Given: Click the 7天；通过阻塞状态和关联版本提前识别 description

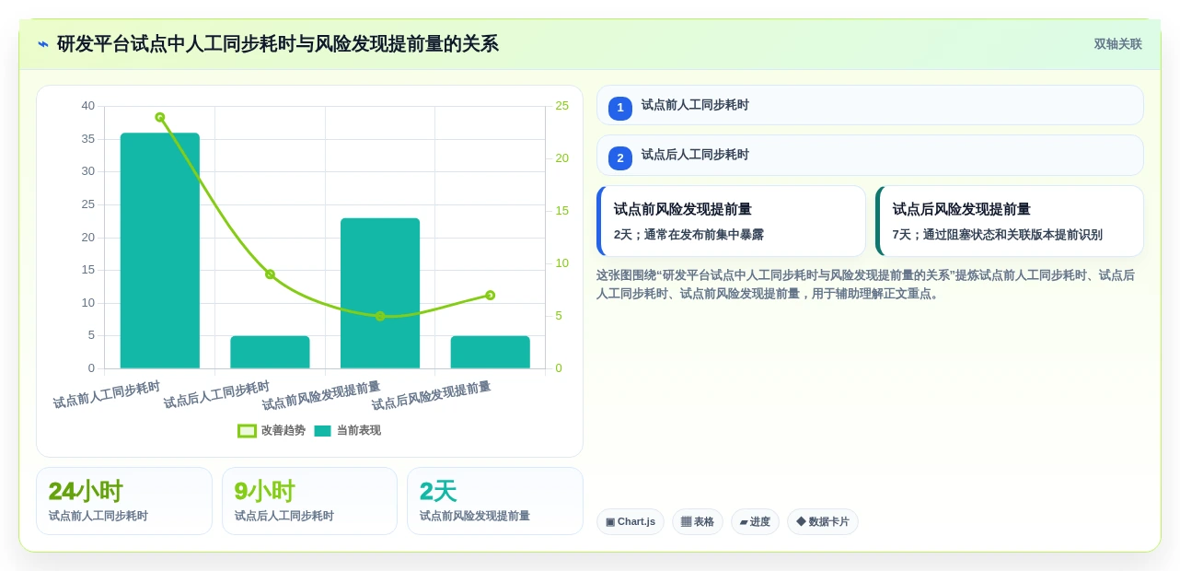Looking at the screenshot, I should click(997, 235).
